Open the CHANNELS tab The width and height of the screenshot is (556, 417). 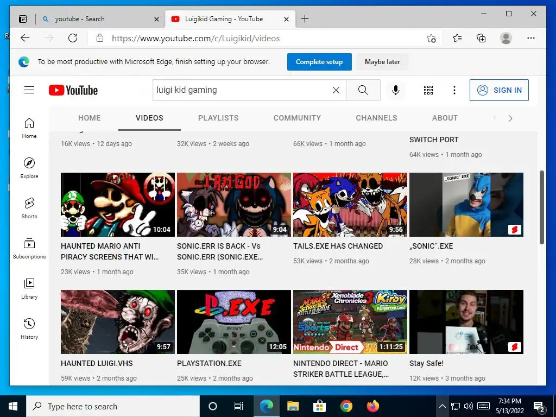pyautogui.click(x=377, y=118)
